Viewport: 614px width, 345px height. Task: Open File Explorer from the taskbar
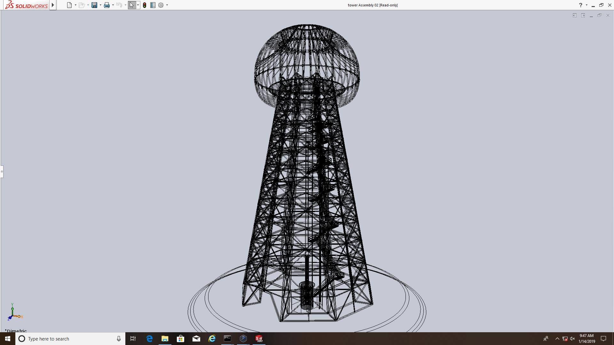(165, 339)
